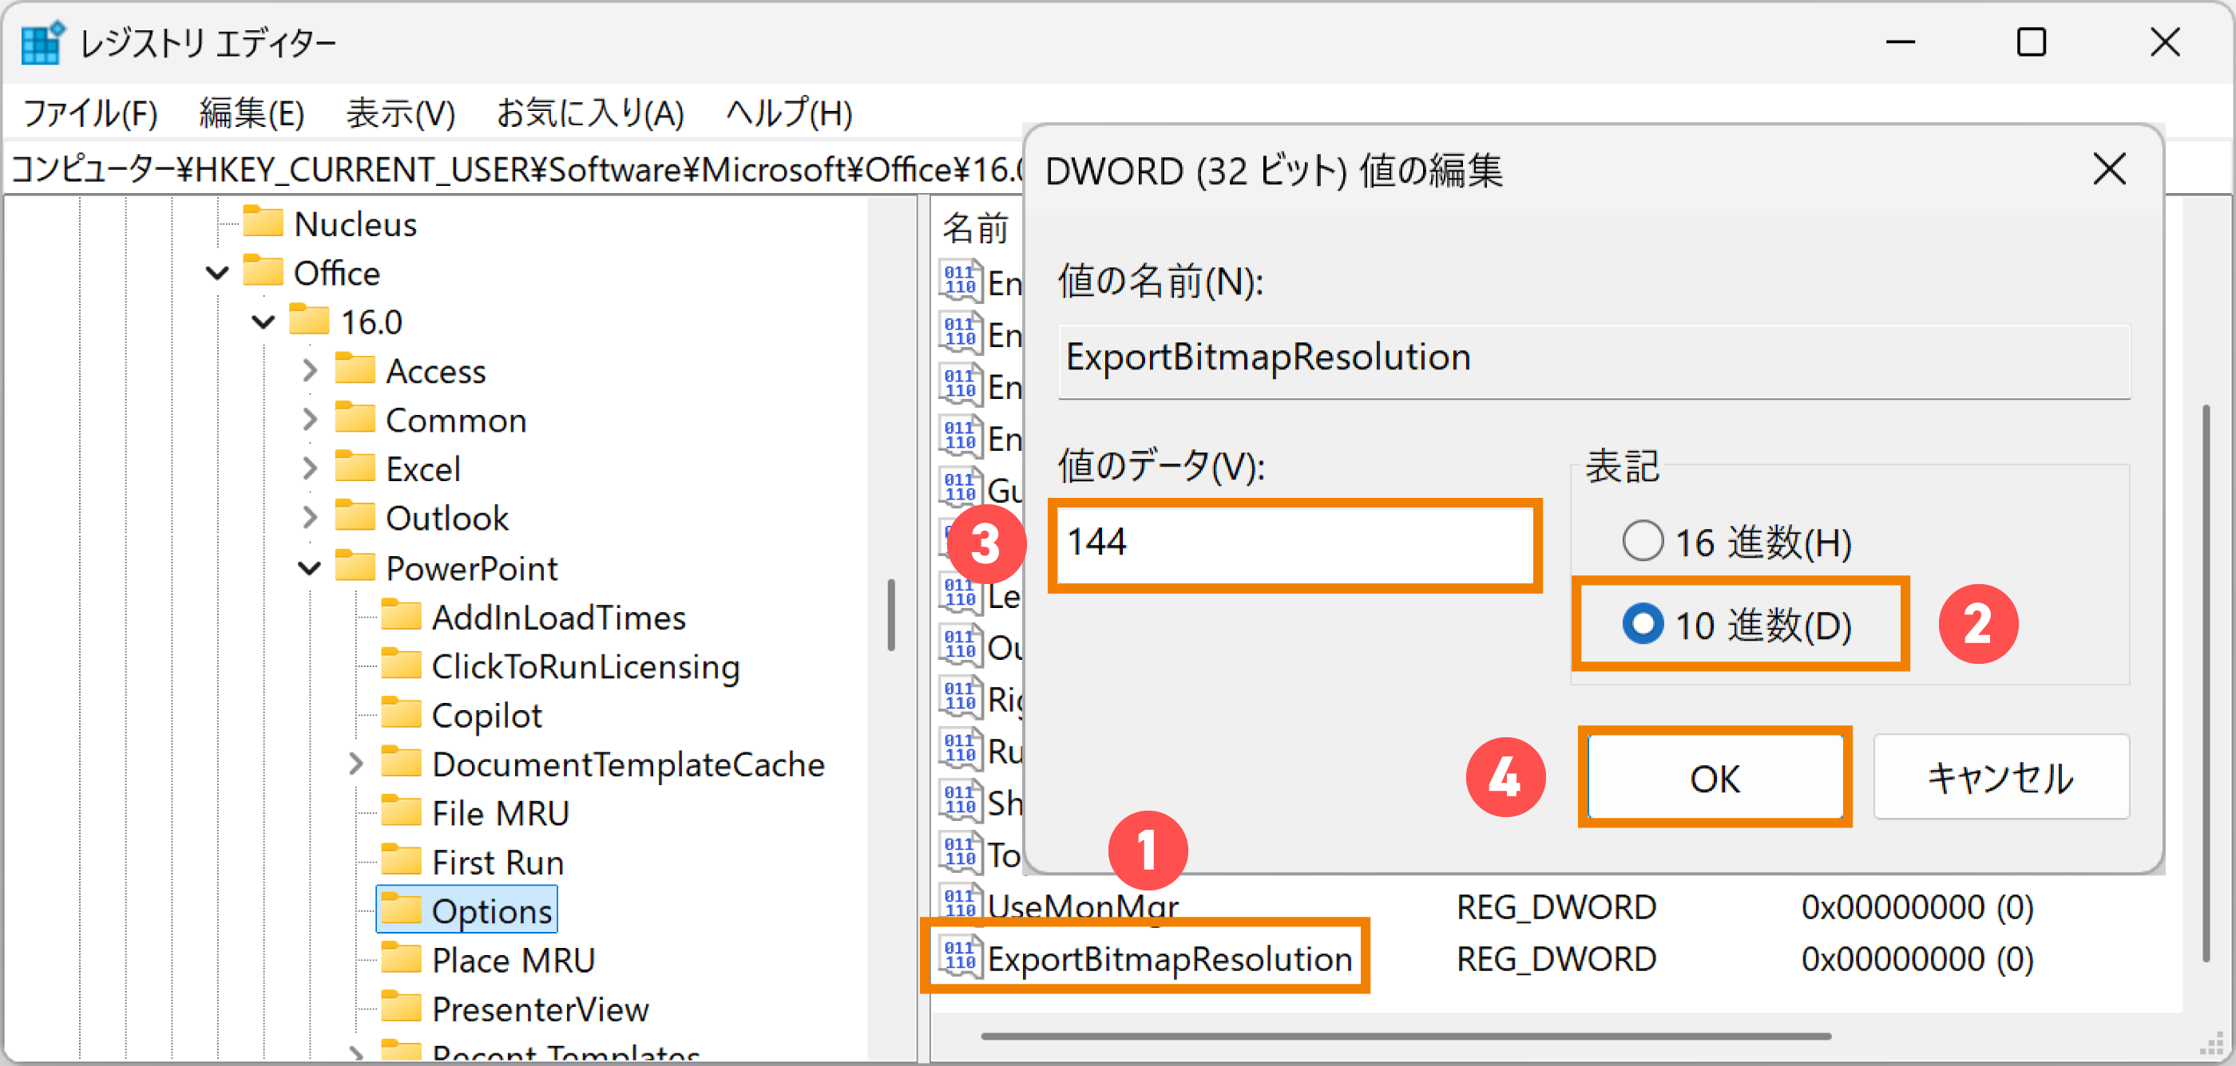
Task: Click the キャンセル button
Action: pyautogui.click(x=2000, y=776)
